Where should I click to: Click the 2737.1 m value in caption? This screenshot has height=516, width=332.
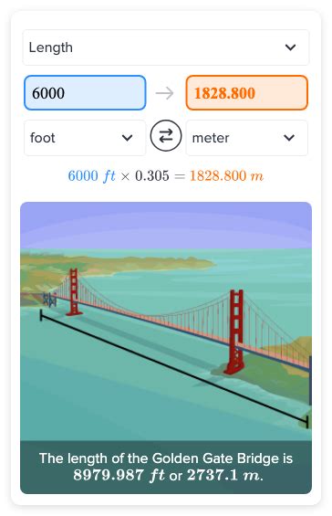225,475
